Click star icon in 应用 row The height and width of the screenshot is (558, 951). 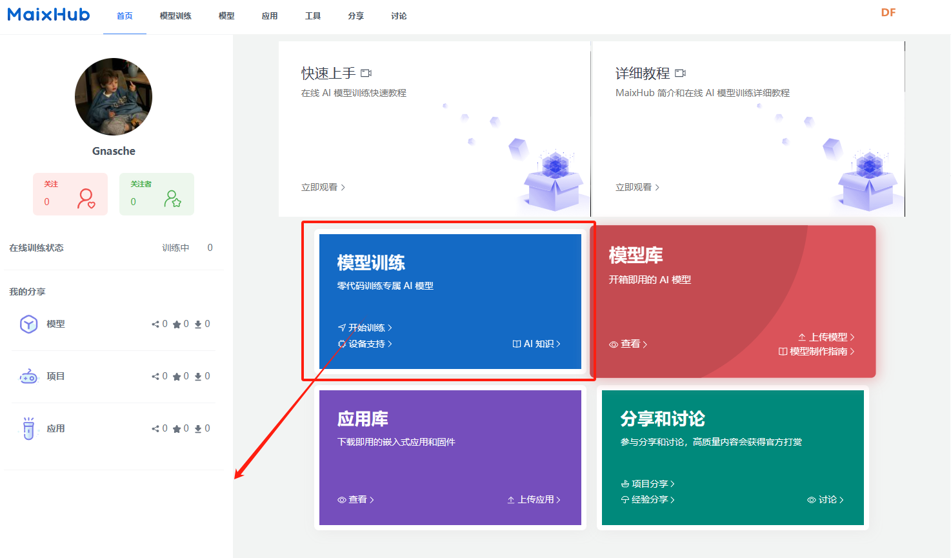177,429
